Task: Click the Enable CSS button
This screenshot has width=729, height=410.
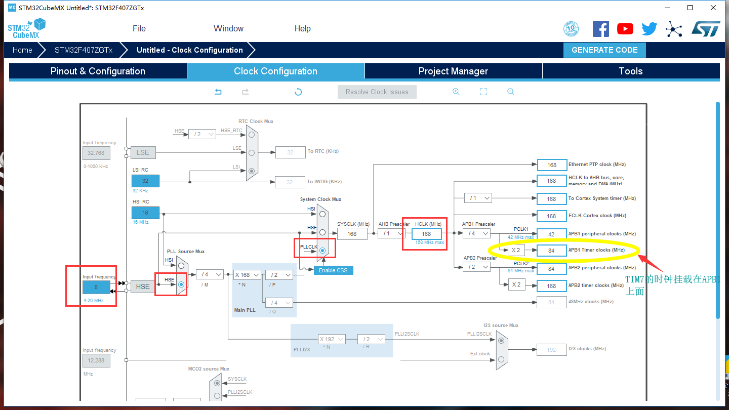Action: point(333,270)
